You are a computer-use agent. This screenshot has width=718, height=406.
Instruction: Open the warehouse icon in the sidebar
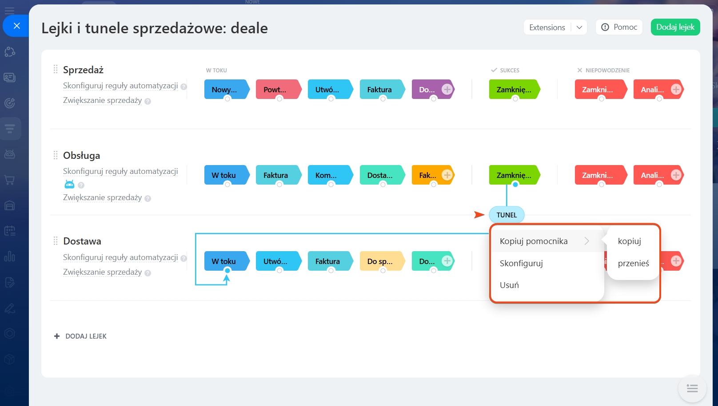[9, 205]
